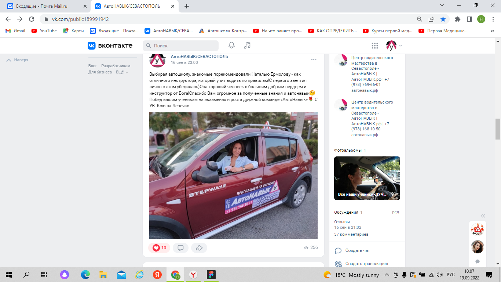Expand the 'Ещё' footer menu
This screenshot has height=282, width=501.
(122, 72)
